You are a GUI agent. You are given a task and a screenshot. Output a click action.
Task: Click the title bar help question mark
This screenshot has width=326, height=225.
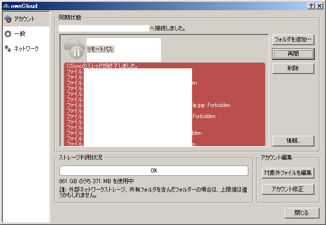tap(311, 6)
